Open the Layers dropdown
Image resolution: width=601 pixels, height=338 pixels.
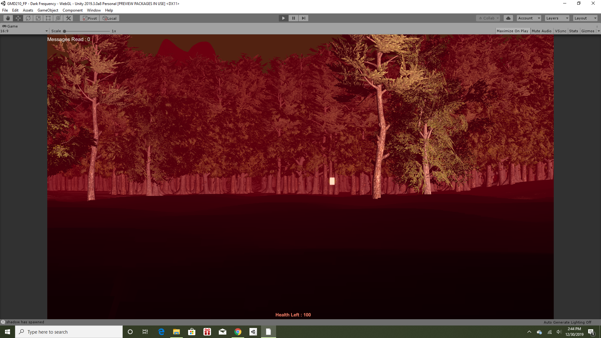click(557, 18)
